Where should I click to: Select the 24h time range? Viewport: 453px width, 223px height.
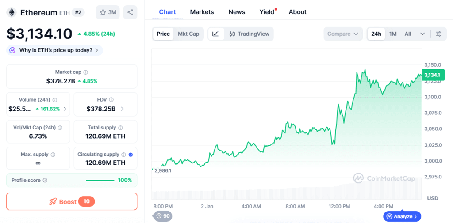coord(376,34)
